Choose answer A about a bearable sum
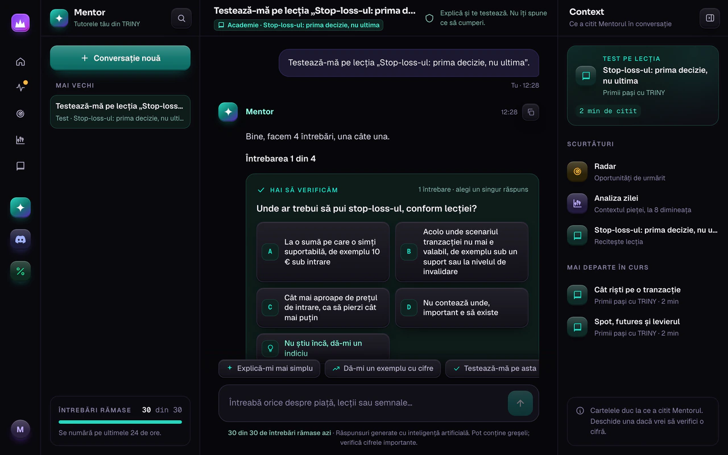 323,252
